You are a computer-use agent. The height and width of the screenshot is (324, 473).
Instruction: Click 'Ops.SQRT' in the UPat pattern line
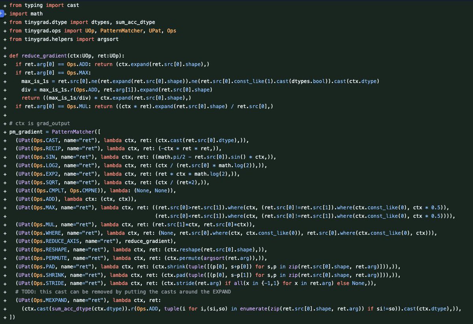click(x=46, y=182)
